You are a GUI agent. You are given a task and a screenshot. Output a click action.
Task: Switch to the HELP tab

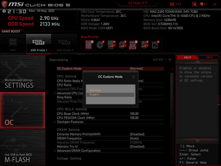(x=188, y=57)
